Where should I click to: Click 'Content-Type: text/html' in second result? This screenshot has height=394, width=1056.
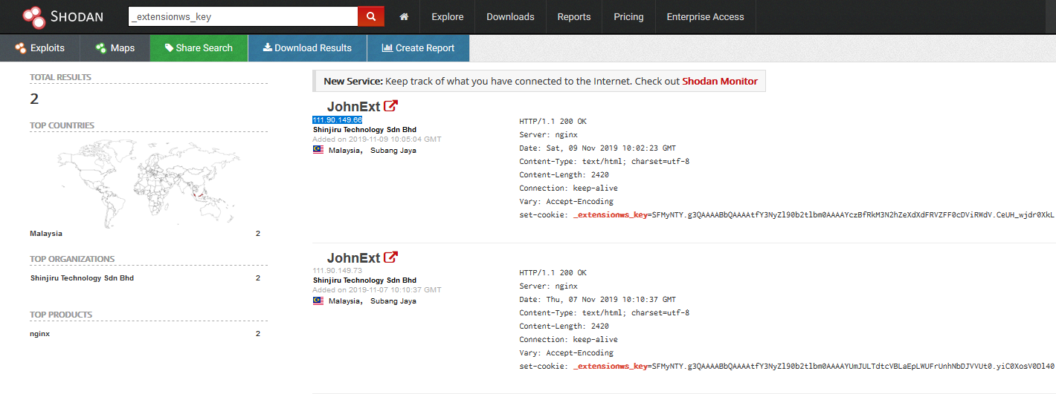pyautogui.click(x=573, y=313)
